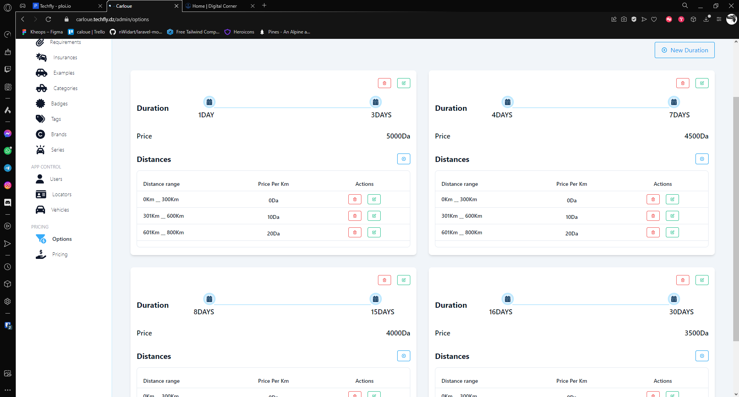Click the address bar URL

point(112,19)
